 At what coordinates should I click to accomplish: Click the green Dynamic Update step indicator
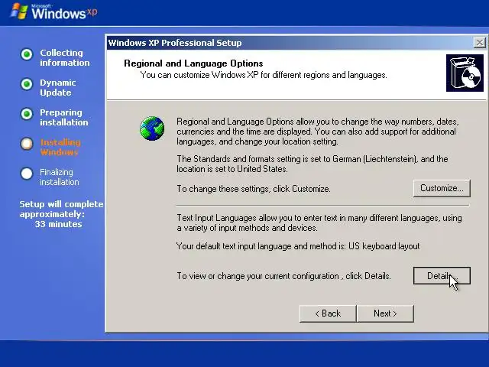tap(27, 84)
